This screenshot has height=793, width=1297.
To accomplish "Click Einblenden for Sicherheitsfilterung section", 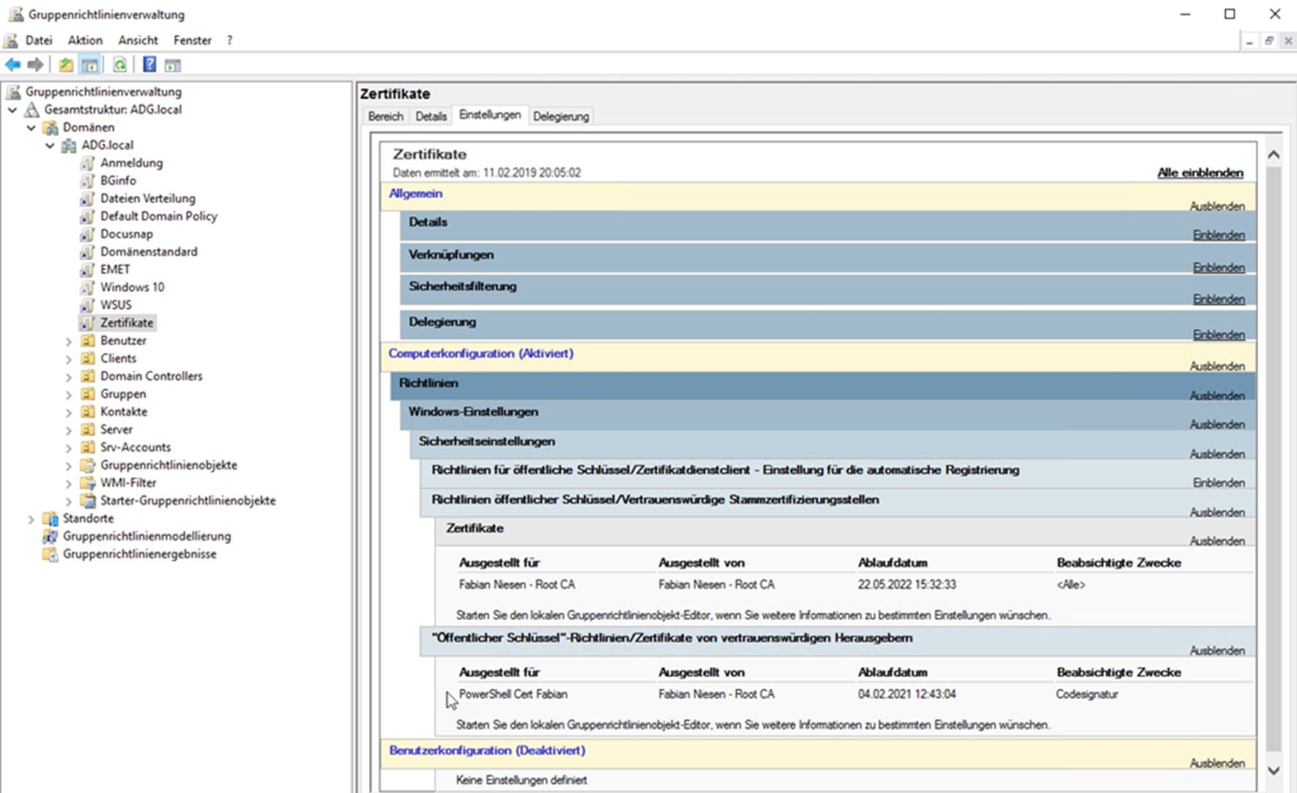I will tap(1218, 299).
